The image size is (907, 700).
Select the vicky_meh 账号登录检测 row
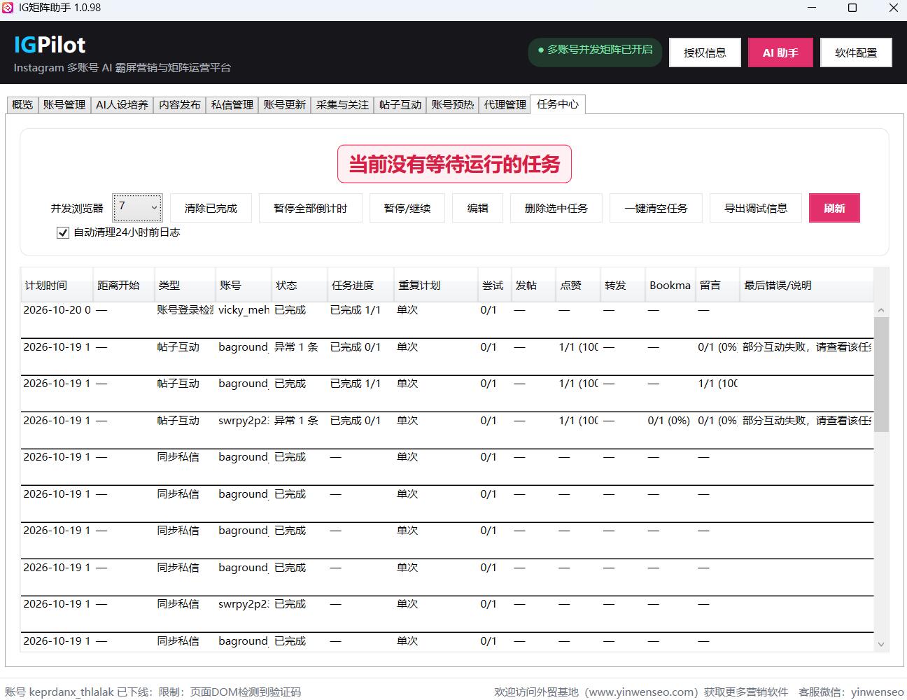tap(447, 320)
